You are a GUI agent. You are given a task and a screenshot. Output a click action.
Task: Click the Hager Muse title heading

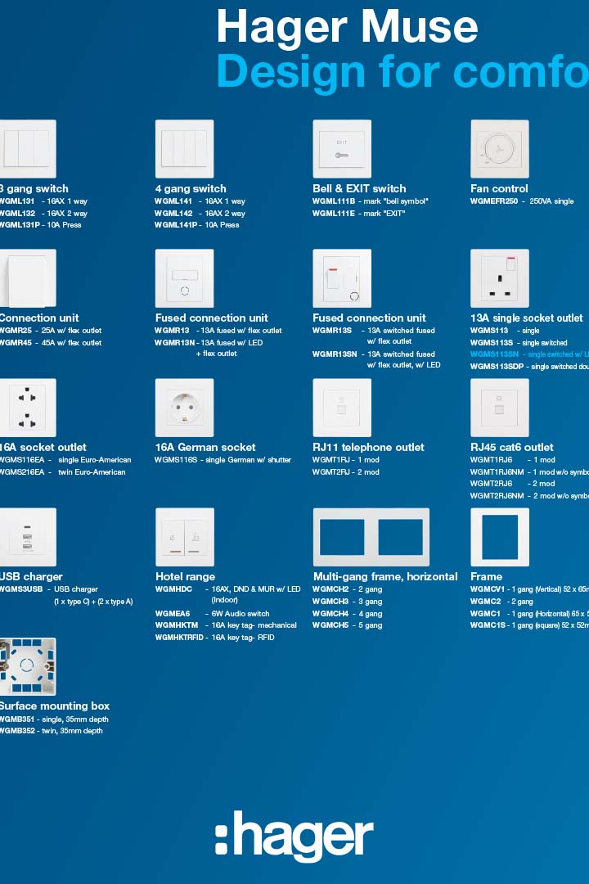click(347, 27)
